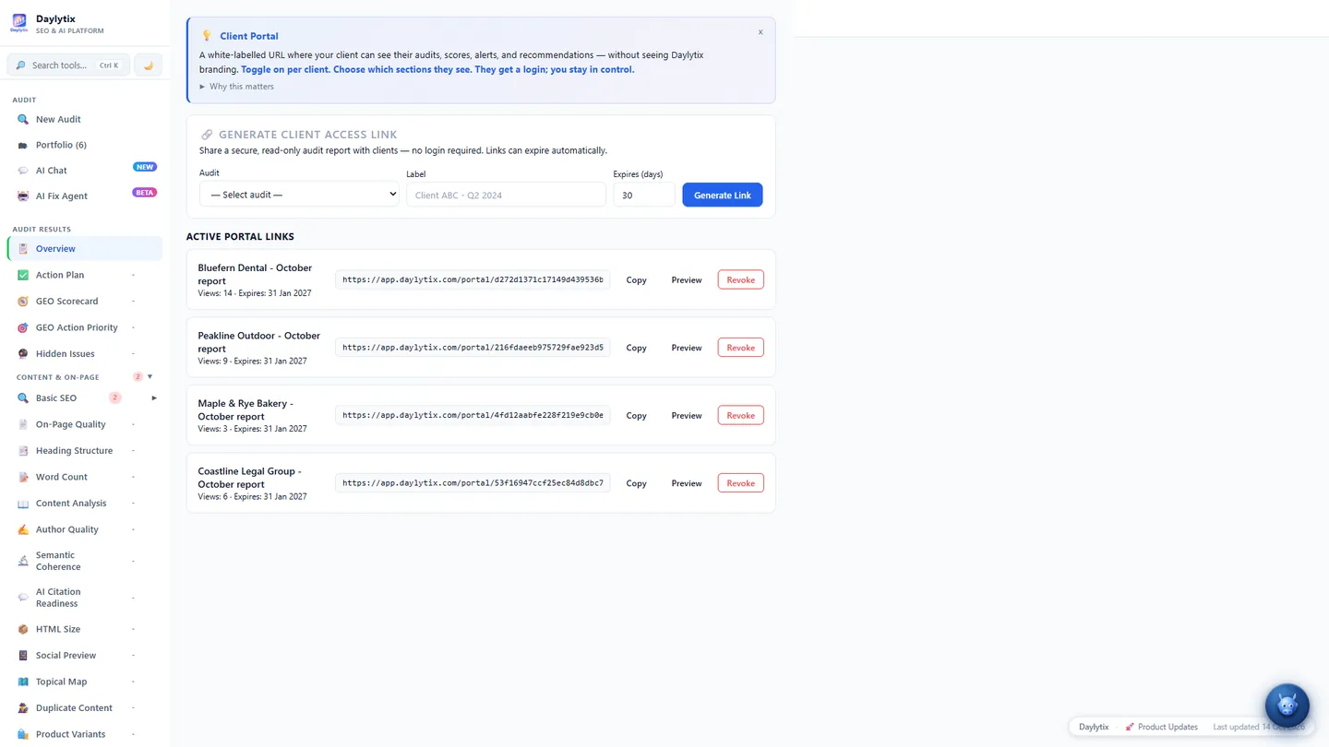This screenshot has height=747, width=1329.
Task: Click the Label input field
Action: (506, 195)
